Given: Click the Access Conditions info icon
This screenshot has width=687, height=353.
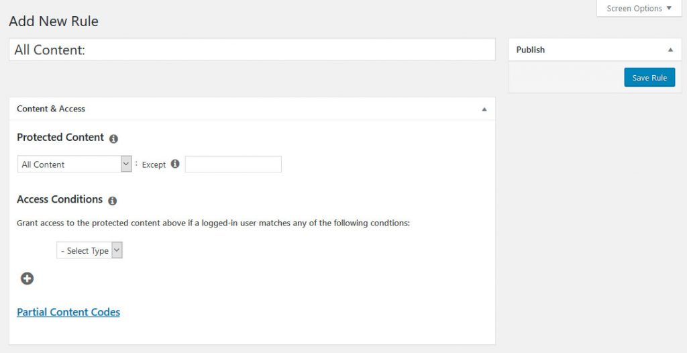Looking at the screenshot, I should click(x=112, y=201).
